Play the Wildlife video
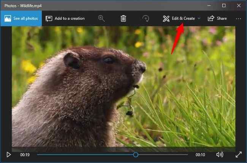Viewport: 247px width, 163px height. click(8, 155)
